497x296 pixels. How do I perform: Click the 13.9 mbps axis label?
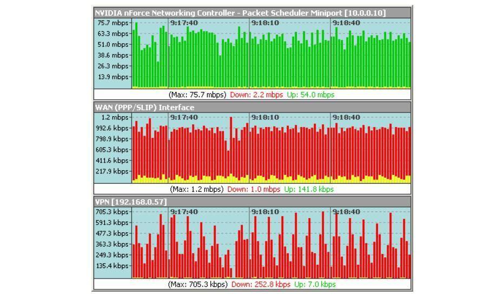coord(113,77)
